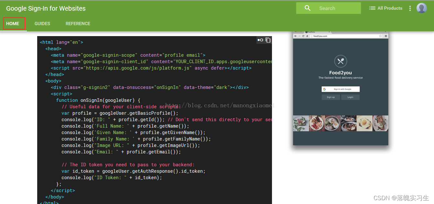
Task: Click the Sign in with Google button
Action: click(x=341, y=89)
